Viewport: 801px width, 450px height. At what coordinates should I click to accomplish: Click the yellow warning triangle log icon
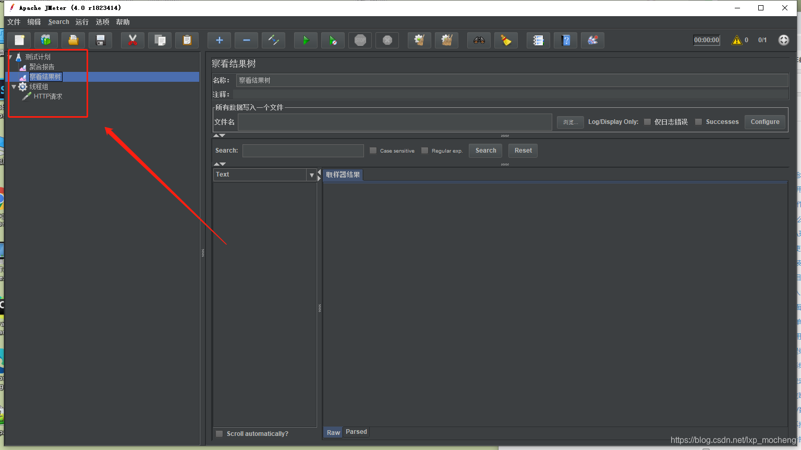[736, 40]
